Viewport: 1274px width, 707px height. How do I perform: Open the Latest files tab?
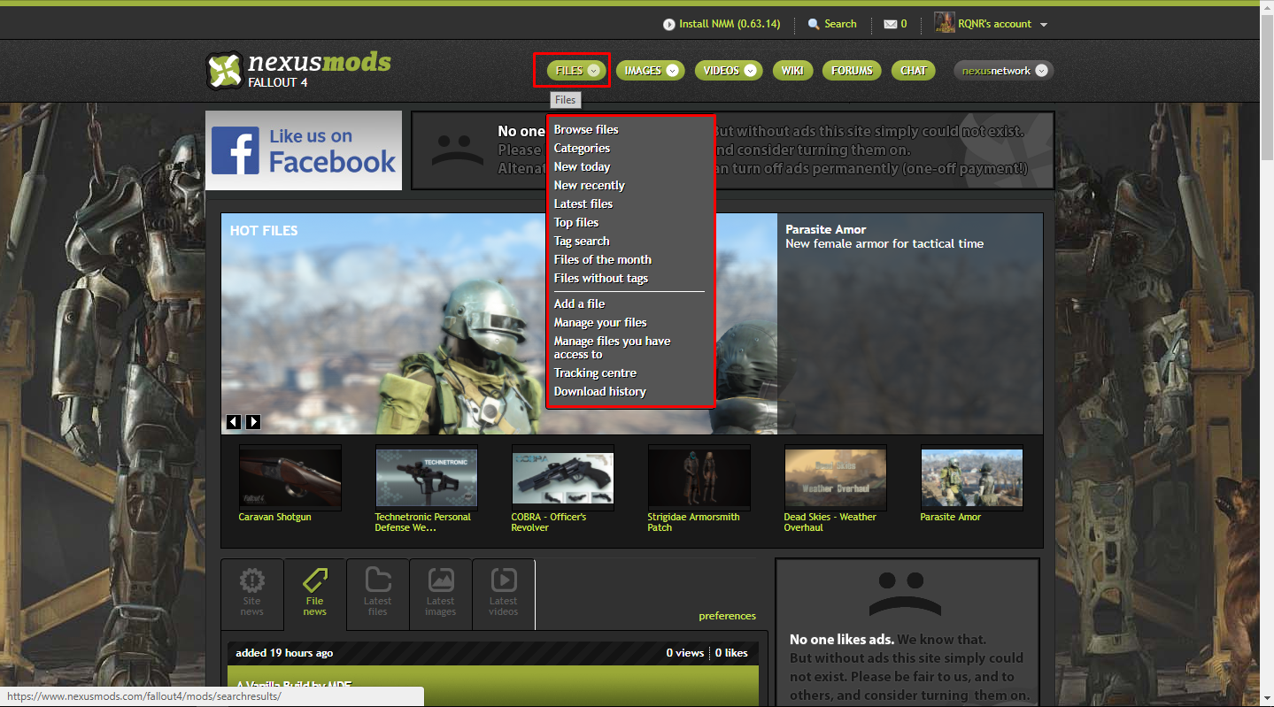tap(378, 594)
